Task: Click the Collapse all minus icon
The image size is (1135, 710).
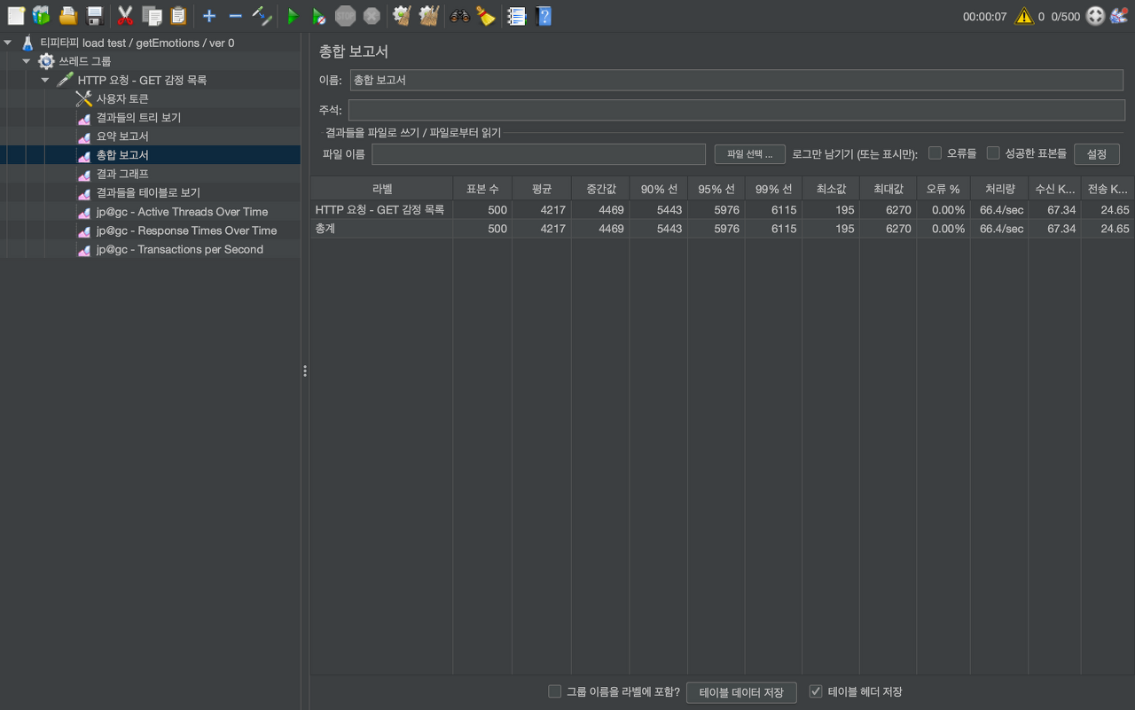Action: 235,15
